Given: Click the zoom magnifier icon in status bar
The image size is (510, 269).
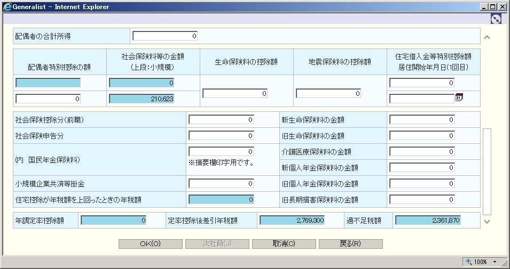Looking at the screenshot, I should (469, 262).
